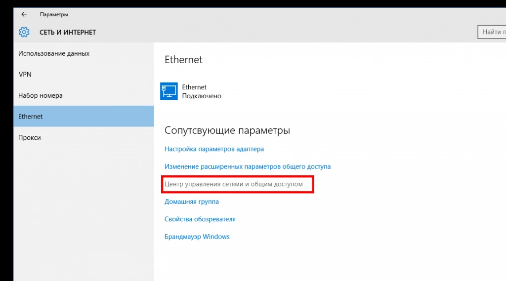Open the Использование данных section
This screenshot has width=506, height=281.
click(54, 53)
